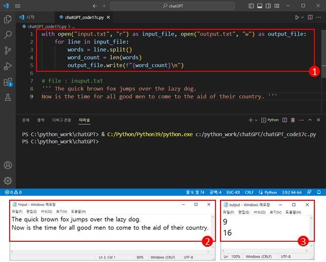Open 파일(F) menu in input Notepad
This screenshot has width=326, height=262.
coord(17,211)
